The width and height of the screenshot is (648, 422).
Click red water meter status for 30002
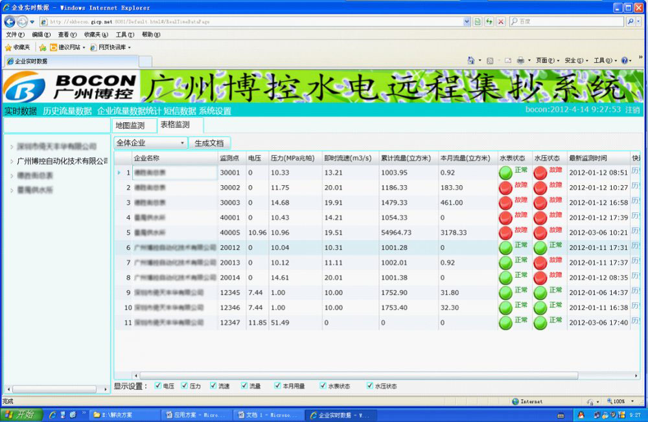pyautogui.click(x=505, y=188)
